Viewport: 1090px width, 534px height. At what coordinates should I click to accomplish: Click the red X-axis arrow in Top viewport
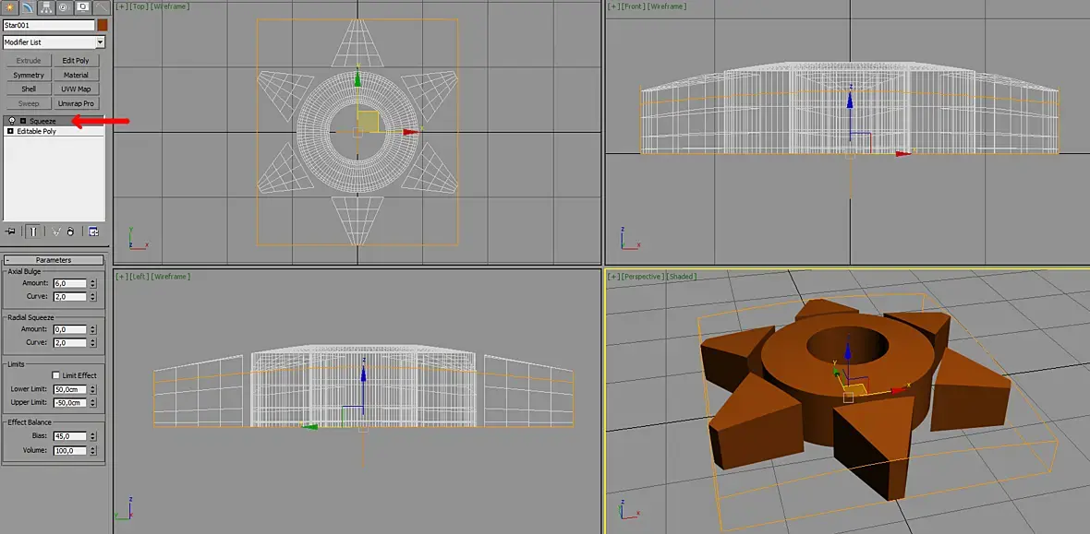tap(410, 131)
